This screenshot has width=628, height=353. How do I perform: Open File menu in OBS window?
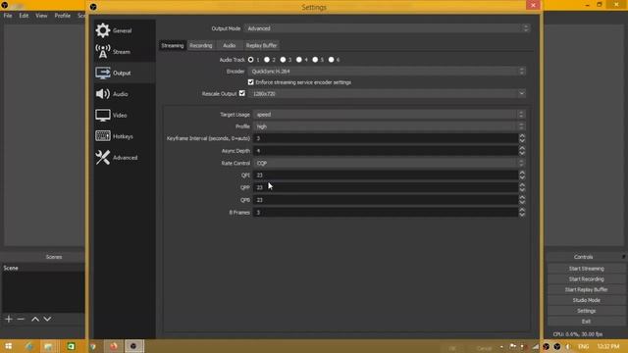[x=8, y=16]
